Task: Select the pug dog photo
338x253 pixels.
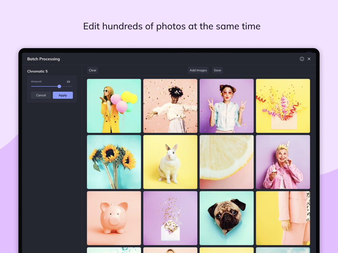Action: [x=226, y=218]
